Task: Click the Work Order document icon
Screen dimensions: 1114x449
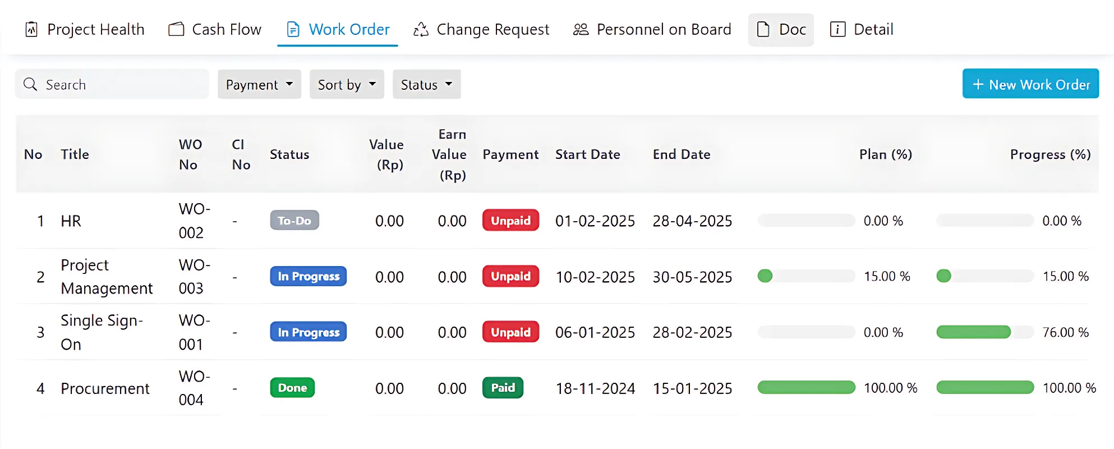Action: click(x=293, y=29)
